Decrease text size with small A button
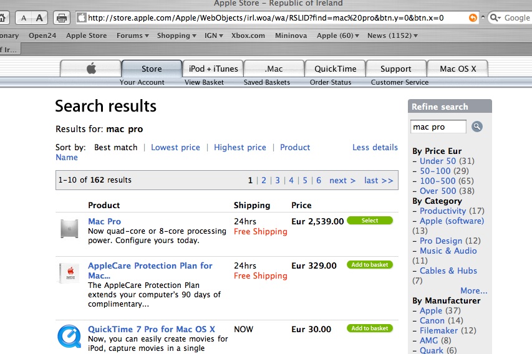Screen dimensions: 532x354 (24, 17)
